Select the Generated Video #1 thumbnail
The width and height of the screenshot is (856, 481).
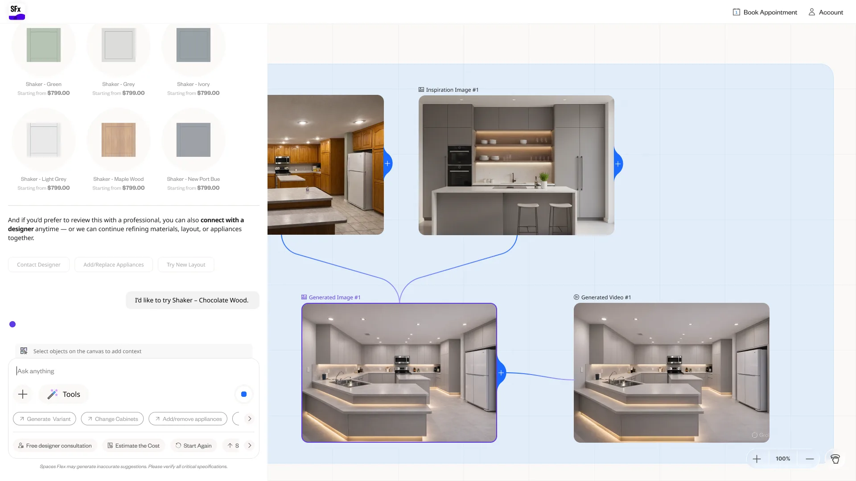point(671,373)
